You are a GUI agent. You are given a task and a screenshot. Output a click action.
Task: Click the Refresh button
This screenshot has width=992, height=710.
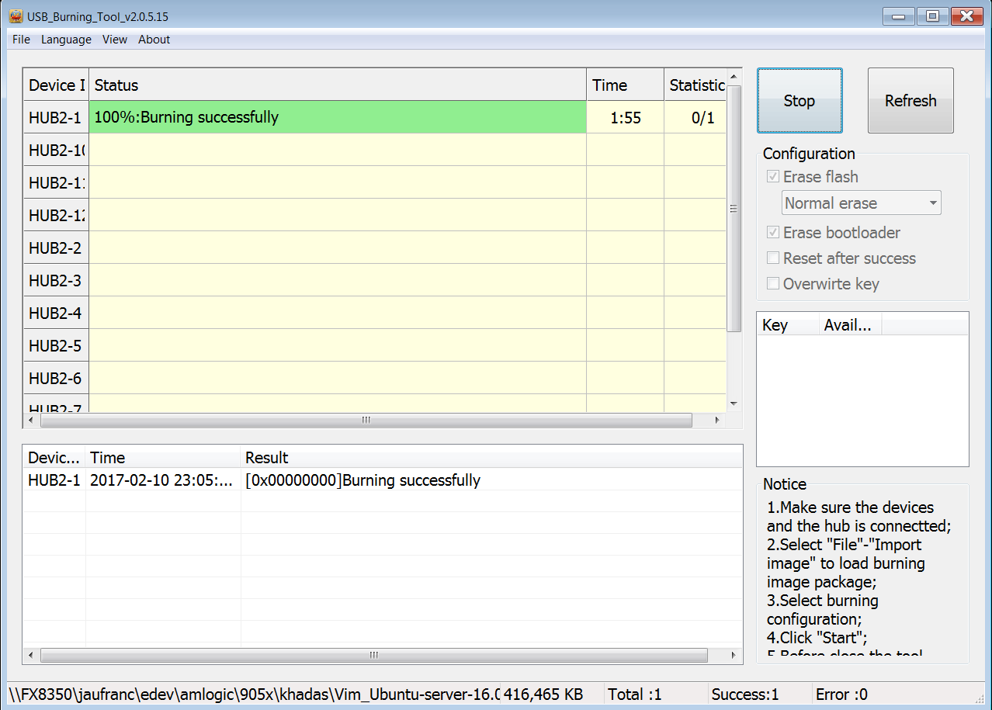coord(910,101)
